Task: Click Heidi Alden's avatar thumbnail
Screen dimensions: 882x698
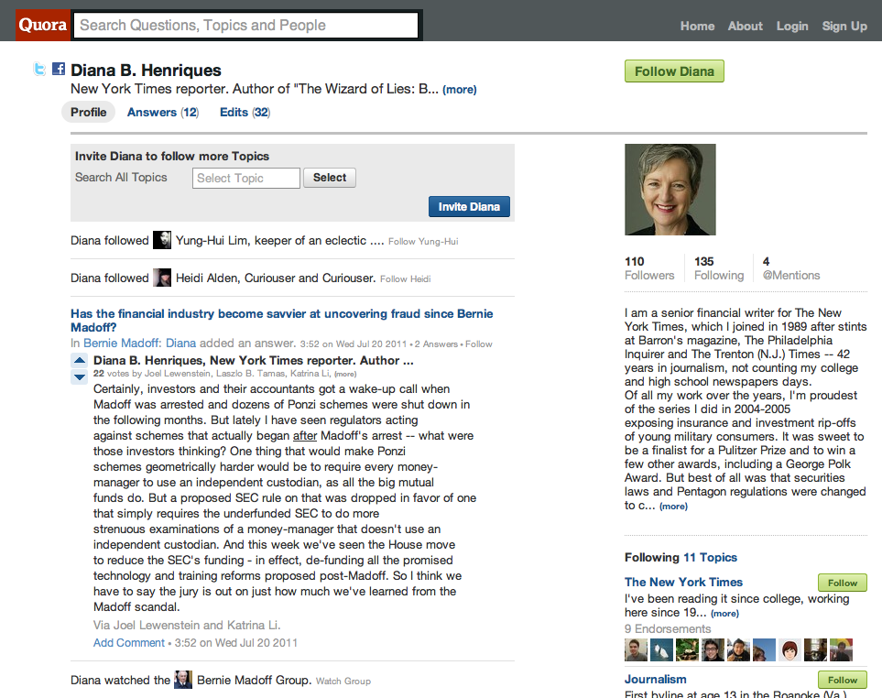Action: [x=162, y=278]
